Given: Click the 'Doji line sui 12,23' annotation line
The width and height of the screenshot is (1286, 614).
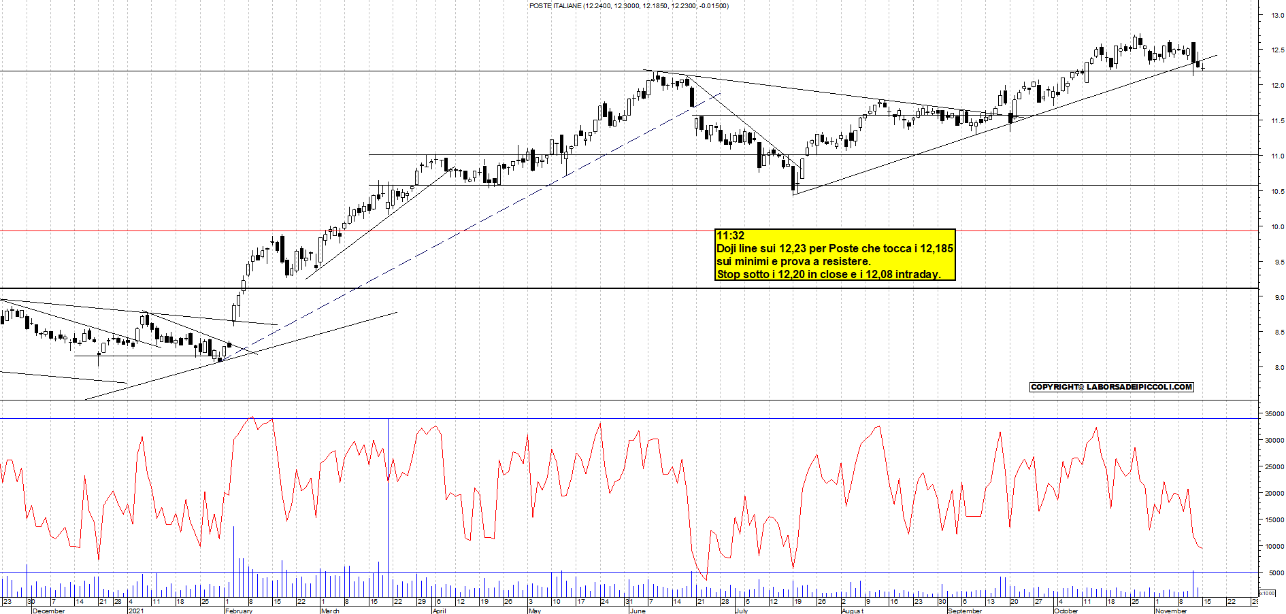Looking at the screenshot, I should (835, 249).
